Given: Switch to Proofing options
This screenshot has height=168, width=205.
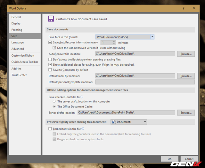Looking at the screenshot, I should point(25,30).
